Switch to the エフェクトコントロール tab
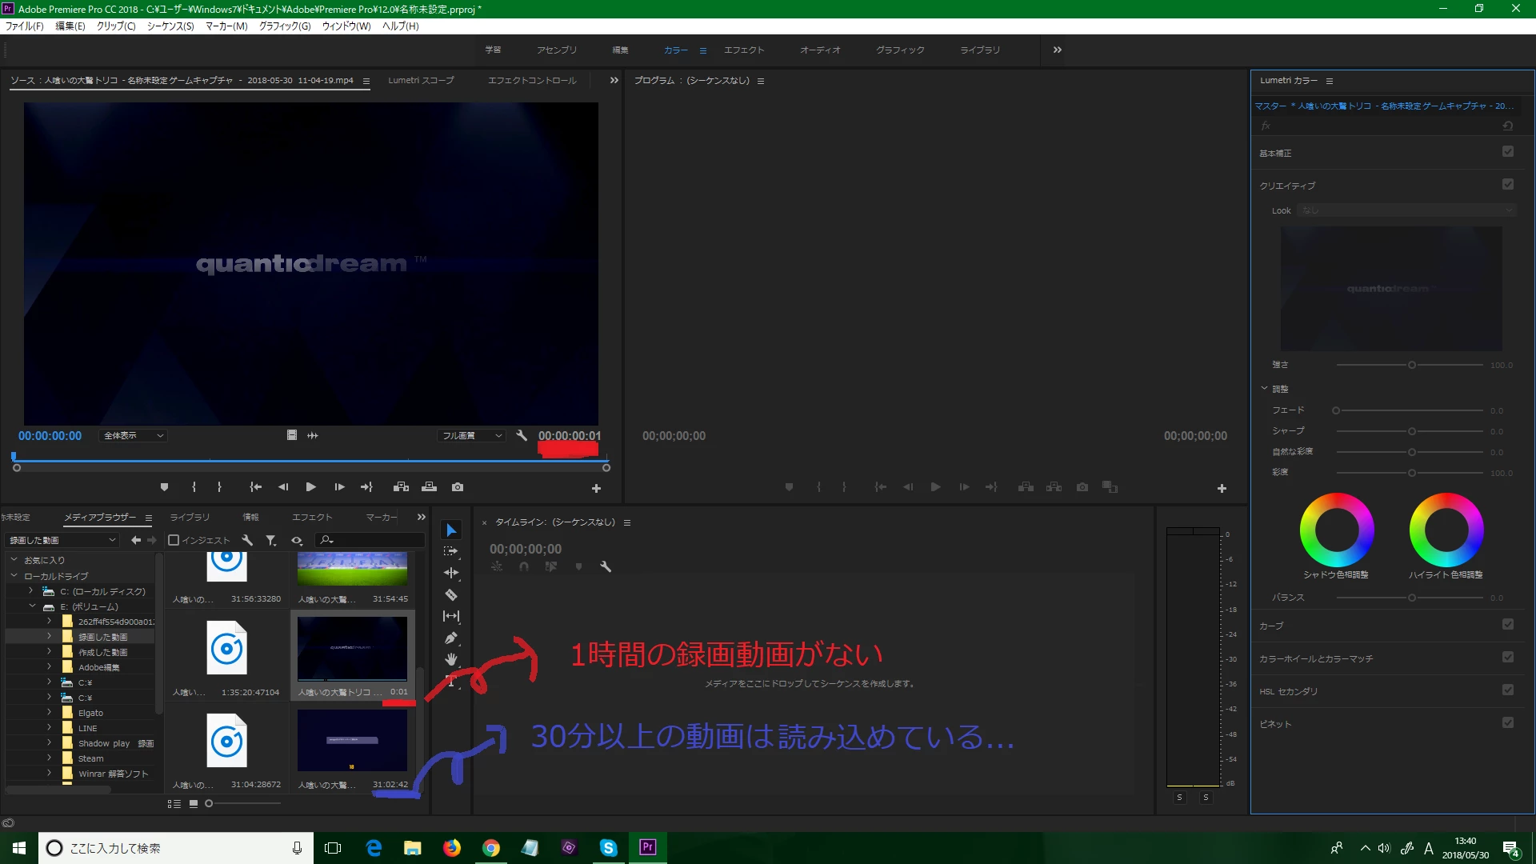This screenshot has width=1536, height=864. click(x=532, y=80)
